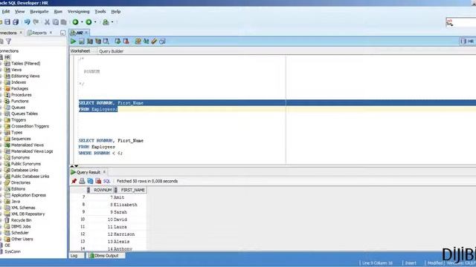Click the Unshared SQL Worksheet icon
This screenshot has height=267, width=476.
(x=138, y=42)
